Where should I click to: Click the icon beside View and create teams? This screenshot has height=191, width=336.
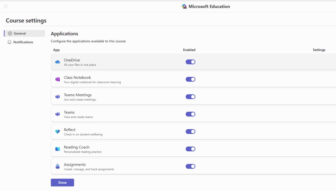click(x=58, y=114)
